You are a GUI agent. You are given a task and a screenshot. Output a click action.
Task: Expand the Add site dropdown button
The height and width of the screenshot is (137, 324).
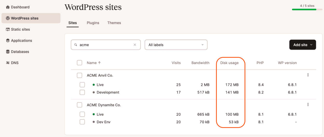302,45
